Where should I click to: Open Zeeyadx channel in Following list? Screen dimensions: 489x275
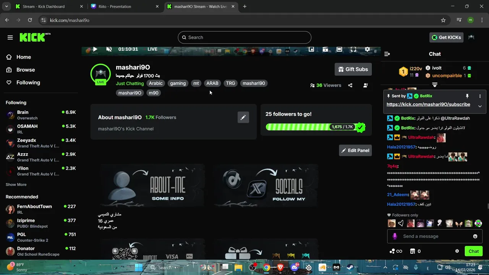coord(40,143)
